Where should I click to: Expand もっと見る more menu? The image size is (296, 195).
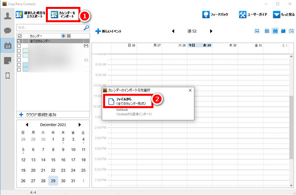(x=284, y=14)
